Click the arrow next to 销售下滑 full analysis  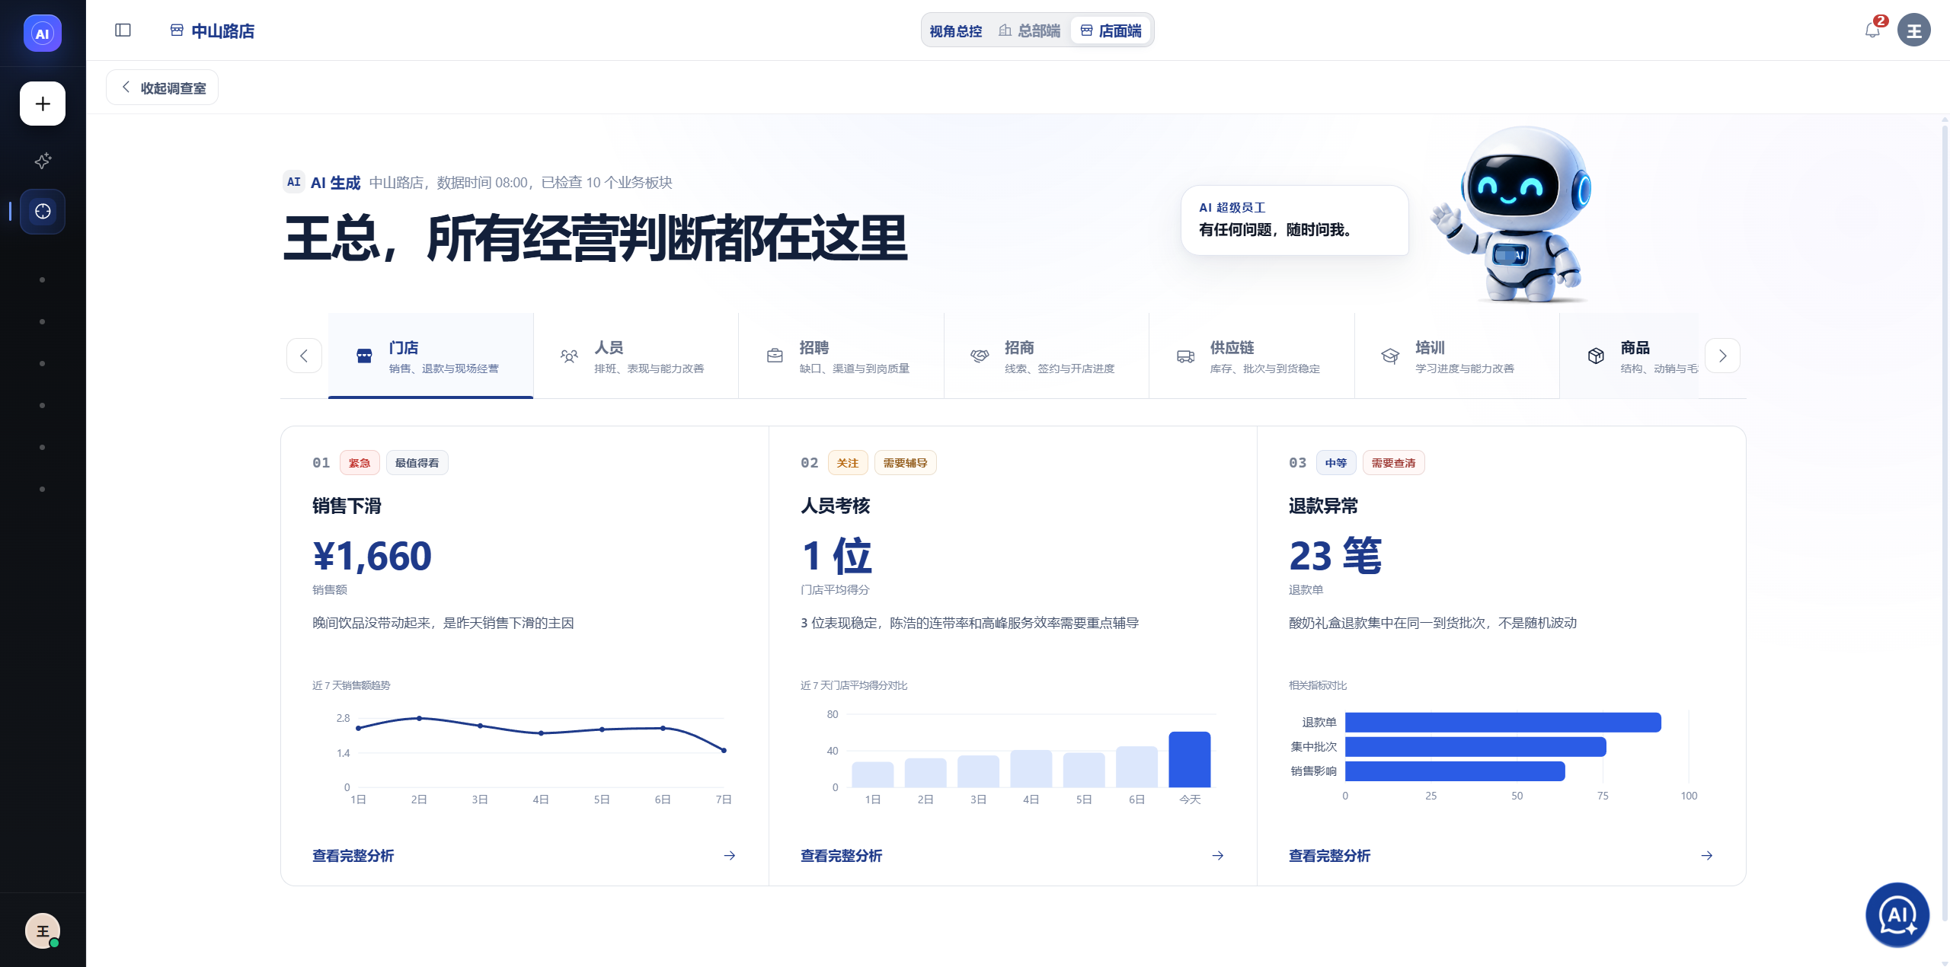click(730, 856)
